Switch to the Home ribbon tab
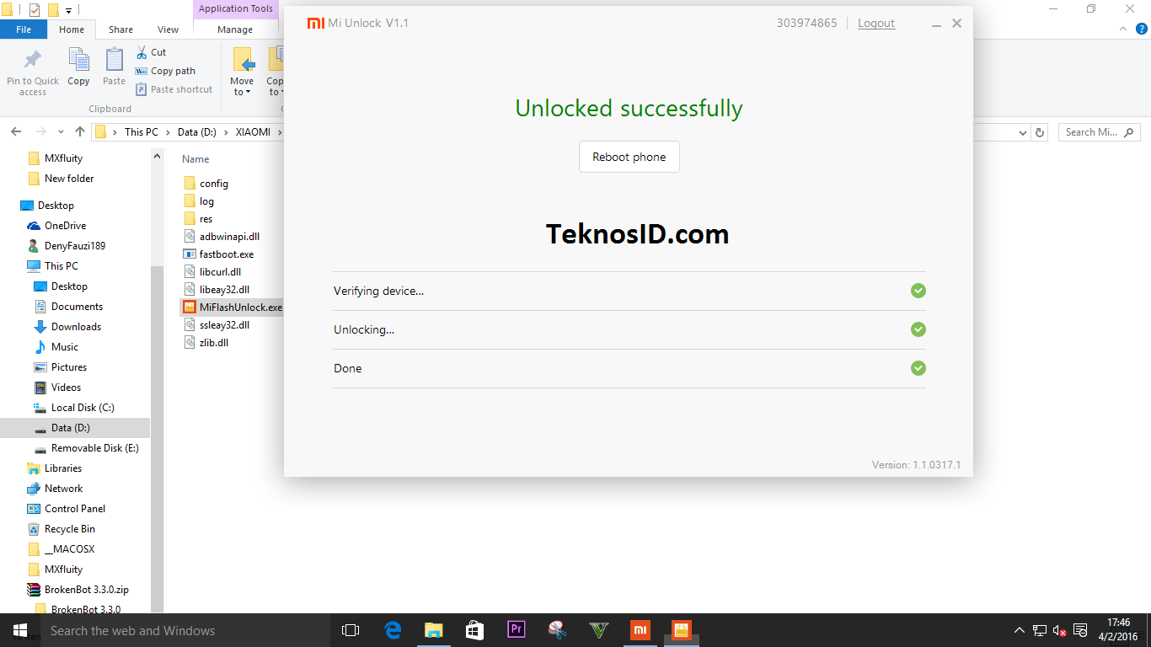This screenshot has width=1151, height=647. pos(72,29)
